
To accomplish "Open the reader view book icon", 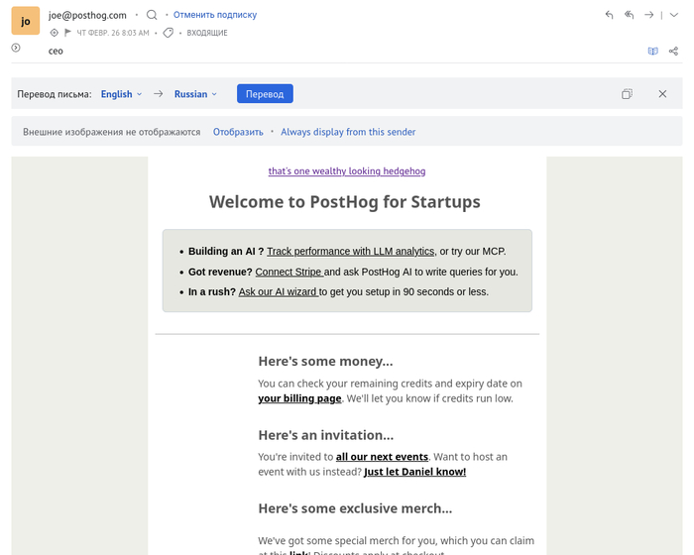I will pyautogui.click(x=652, y=52).
